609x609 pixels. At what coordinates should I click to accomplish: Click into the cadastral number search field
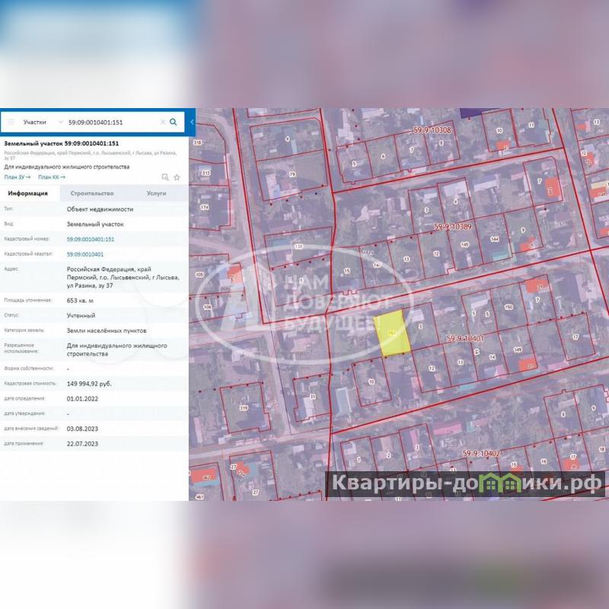click(110, 122)
